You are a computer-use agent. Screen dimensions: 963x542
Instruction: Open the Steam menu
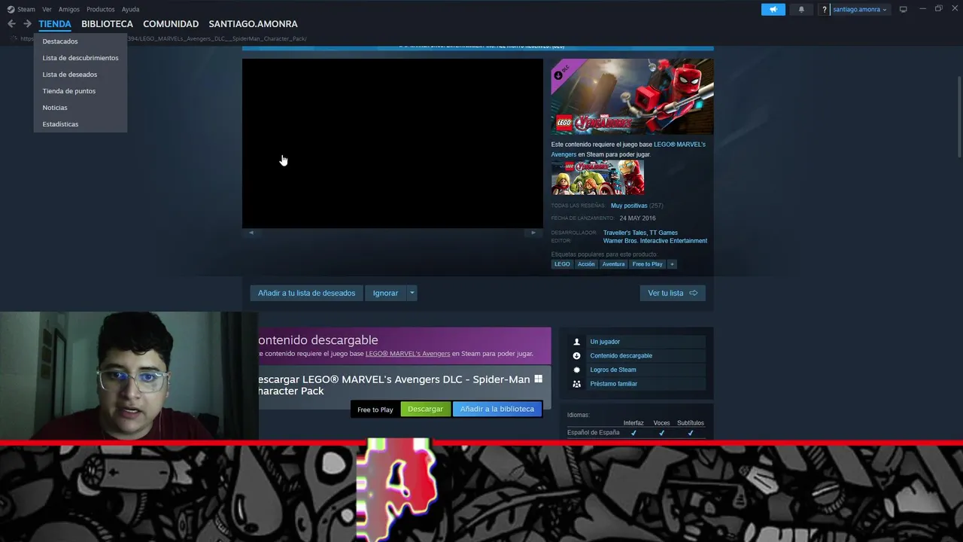26,9
